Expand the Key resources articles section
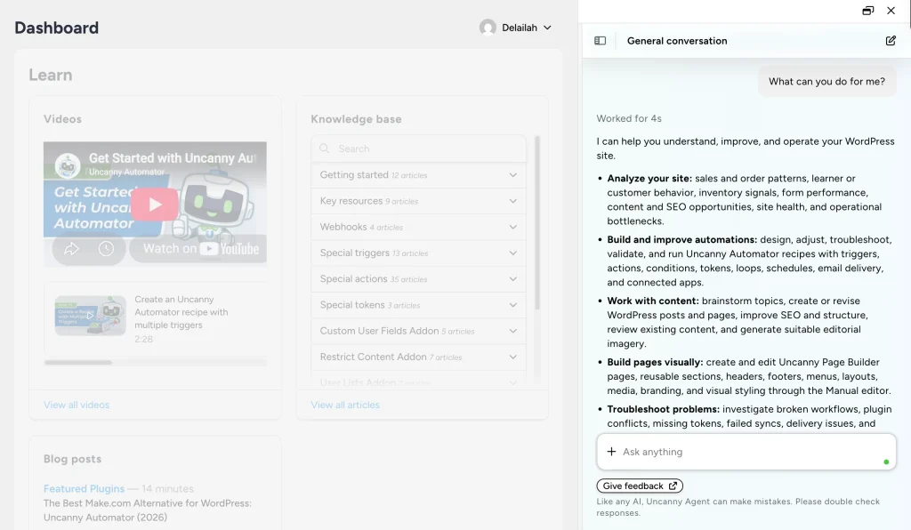911x530 pixels. coord(418,201)
